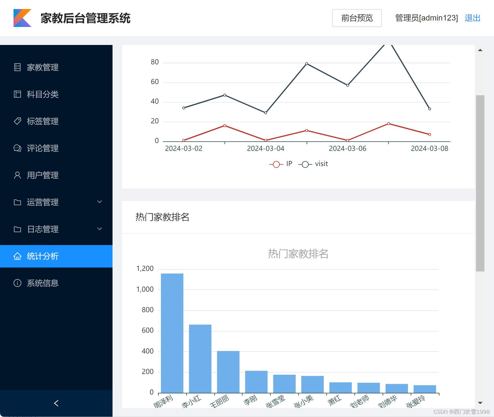Click the visit data point on 2024-03-08
Screen dimensions: 494x417
pos(430,109)
